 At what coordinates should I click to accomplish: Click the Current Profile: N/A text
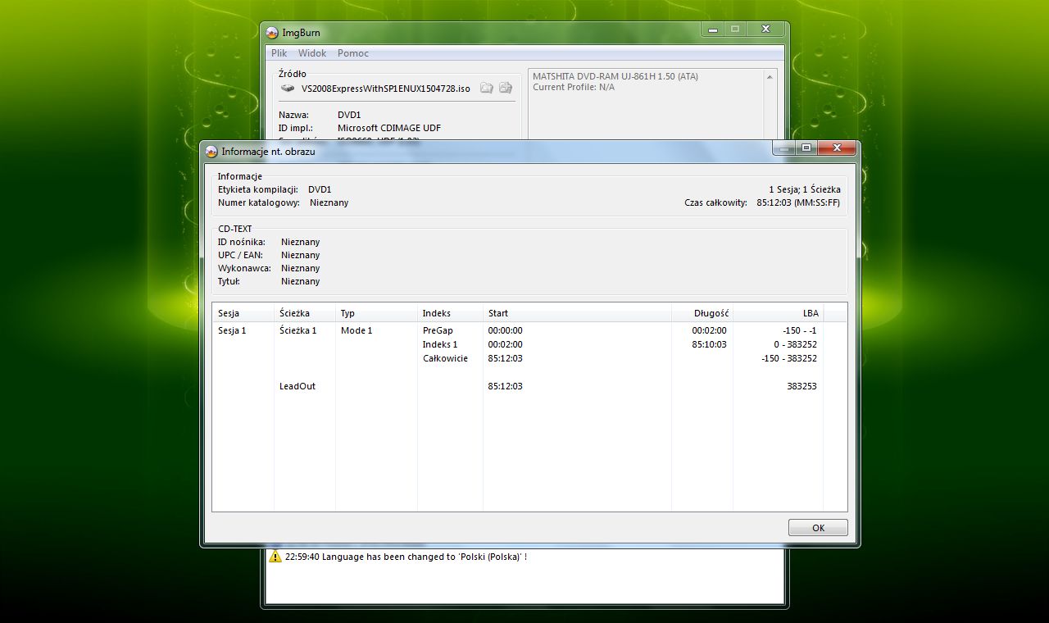pos(574,87)
